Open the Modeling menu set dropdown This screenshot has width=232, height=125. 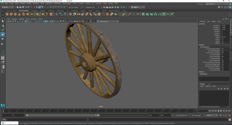coord(8,7)
